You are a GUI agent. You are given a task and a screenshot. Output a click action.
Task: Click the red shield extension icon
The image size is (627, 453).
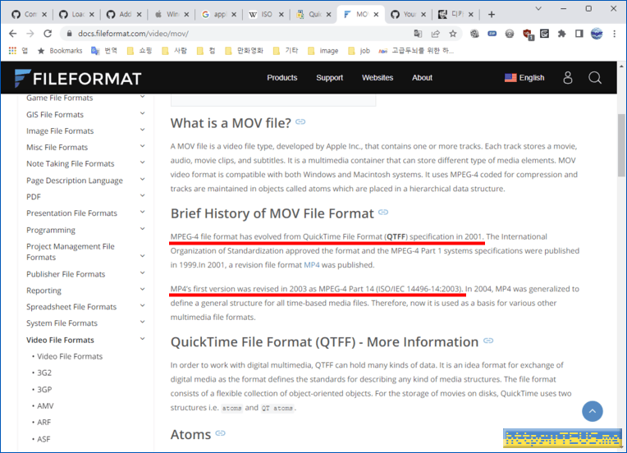[528, 34]
